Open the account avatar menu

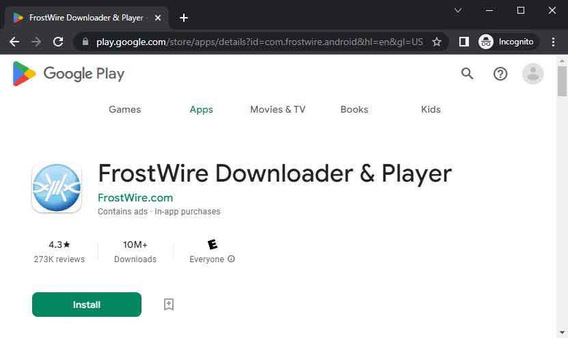pos(532,74)
